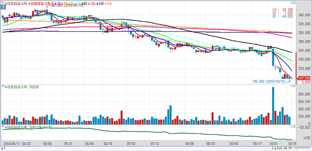Image resolution: width=312 pixels, height=151 pixels.
Task: Click the 60-day moving average legend
Action: pyautogui.click(x=84, y=4)
